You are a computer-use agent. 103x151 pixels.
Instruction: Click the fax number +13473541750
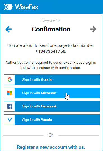coord(51,51)
